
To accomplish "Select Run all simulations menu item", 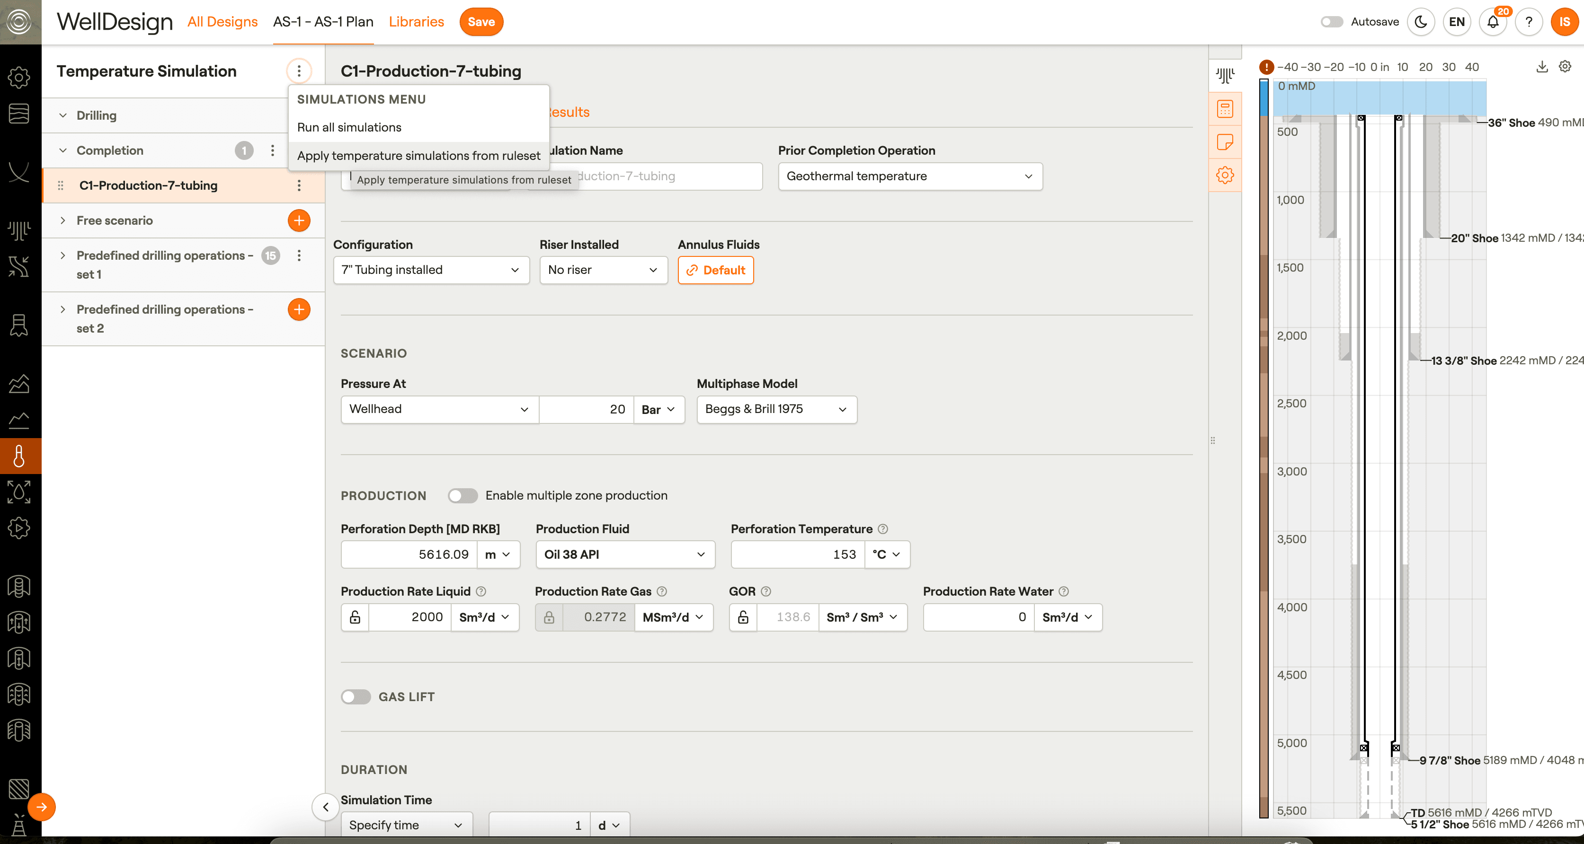I will [349, 127].
